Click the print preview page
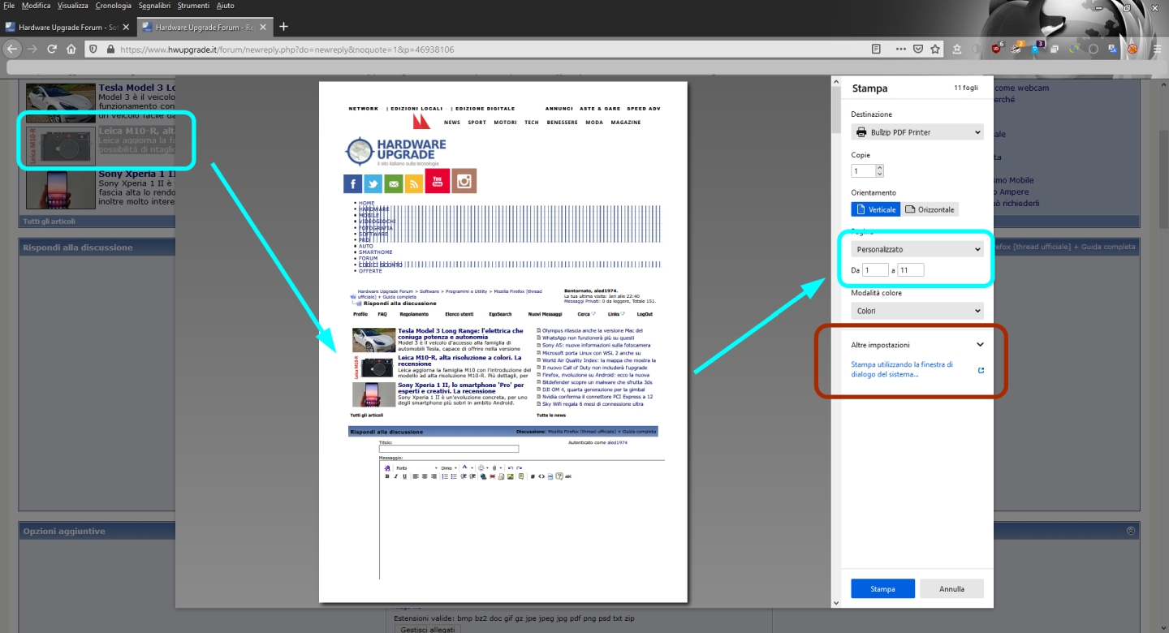The height and width of the screenshot is (633, 1169). coord(503,342)
